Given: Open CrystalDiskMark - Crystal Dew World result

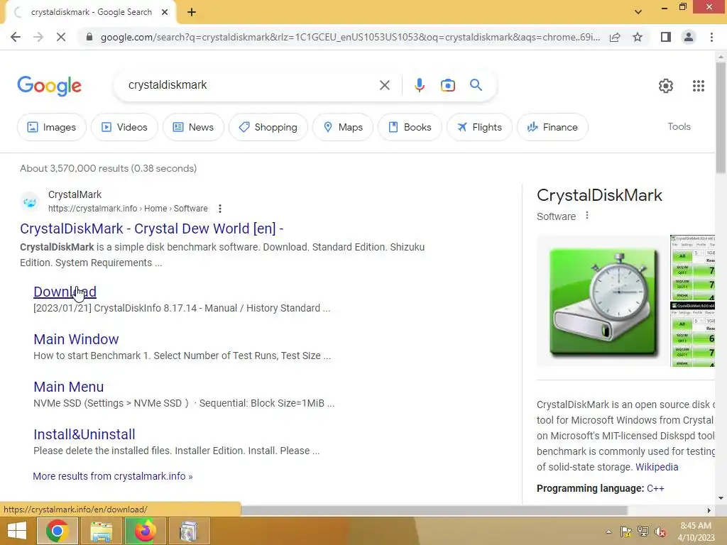Looking at the screenshot, I should click(x=152, y=229).
